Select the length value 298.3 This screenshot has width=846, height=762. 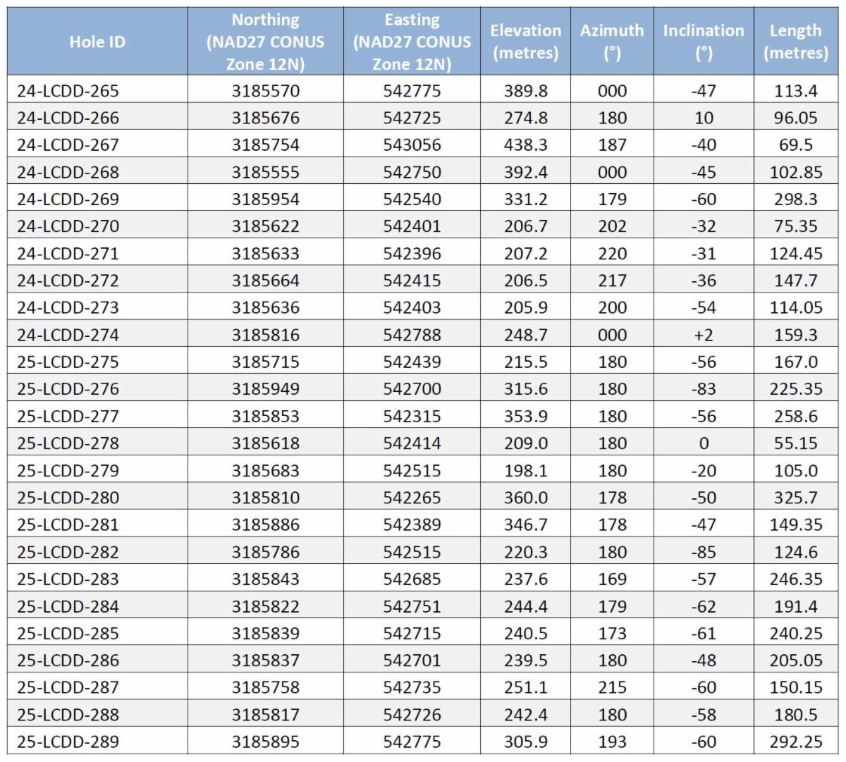pos(795,199)
